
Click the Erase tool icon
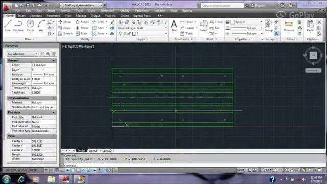click(112, 22)
